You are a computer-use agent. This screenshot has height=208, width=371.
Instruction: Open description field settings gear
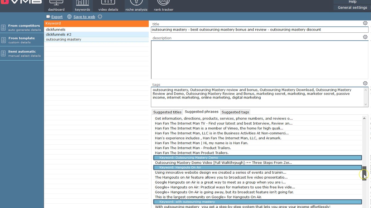pyautogui.click(x=365, y=37)
